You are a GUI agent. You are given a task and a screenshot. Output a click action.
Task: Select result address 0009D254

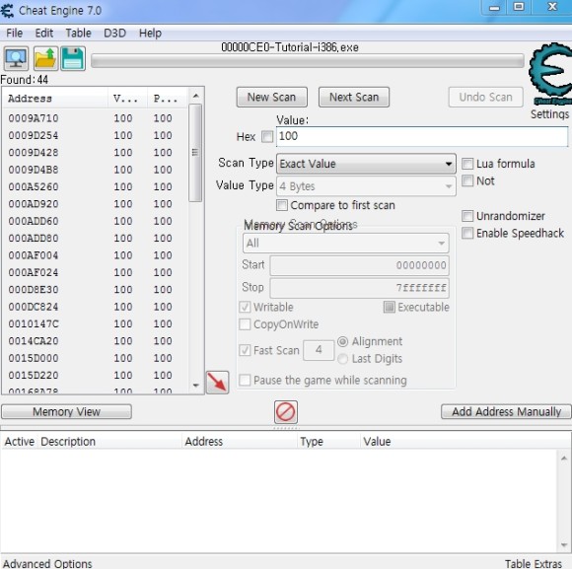click(x=34, y=136)
